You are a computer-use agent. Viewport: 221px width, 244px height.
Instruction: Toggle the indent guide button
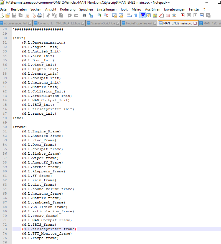[143, 15]
